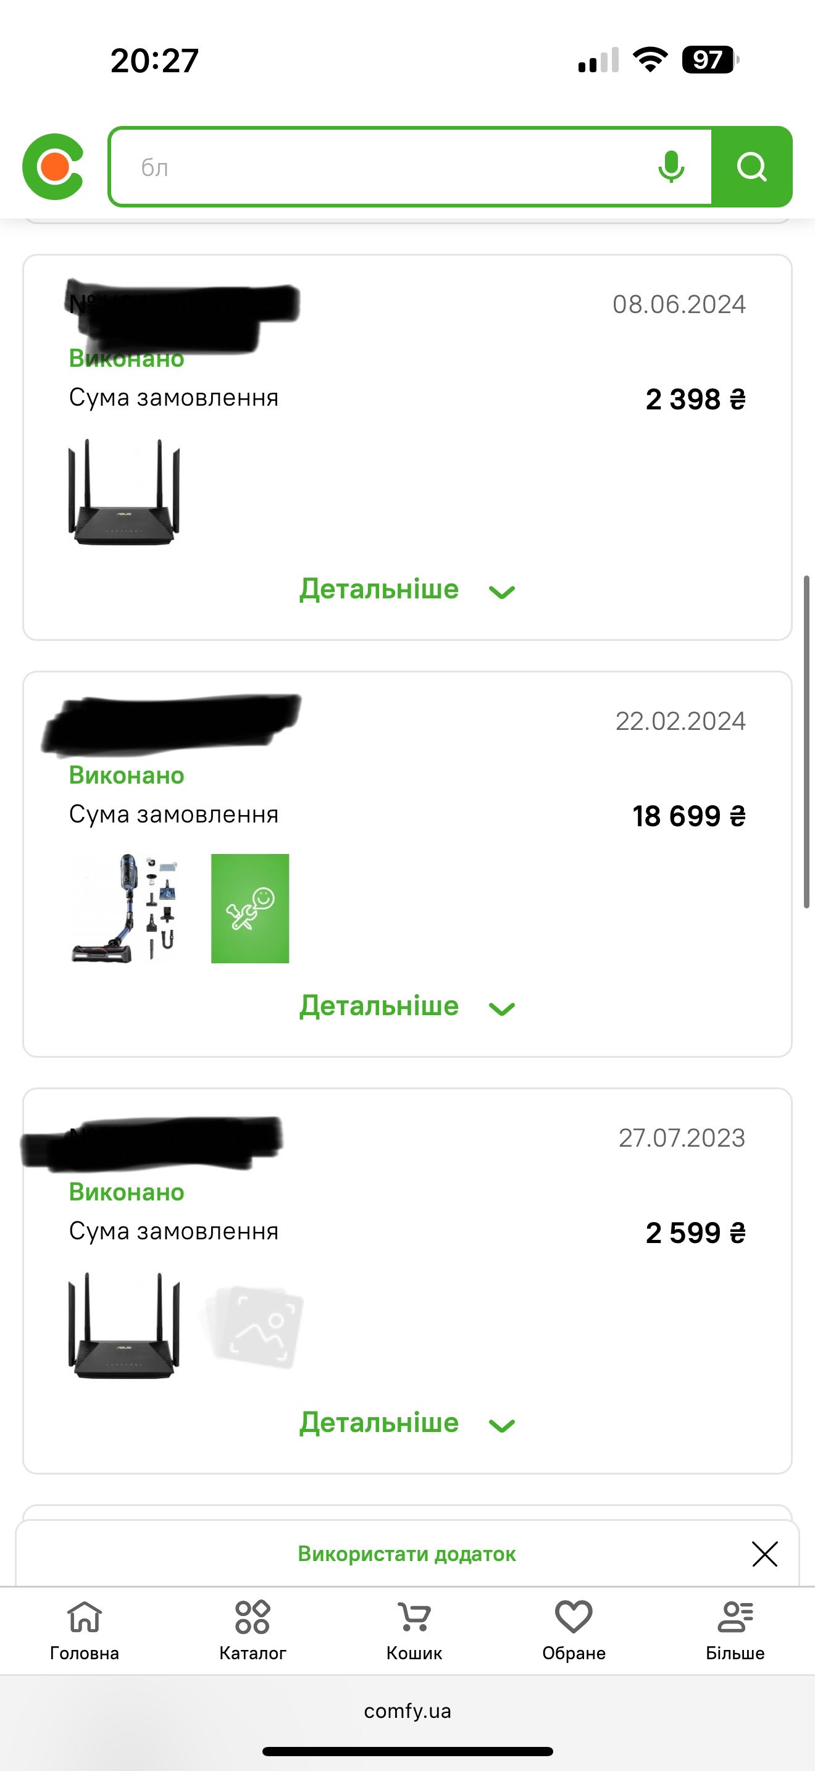The image size is (815, 1771).
Task: Expand Детальніше for the 22.02.2024 order
Action: [x=407, y=1007]
